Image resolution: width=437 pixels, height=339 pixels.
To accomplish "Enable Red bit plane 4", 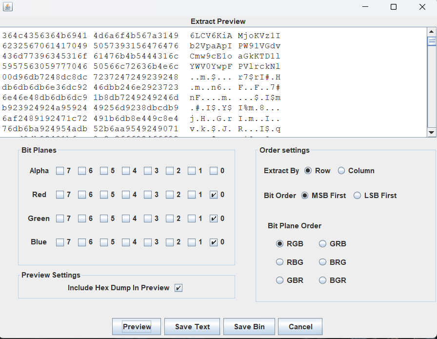I will click(x=126, y=195).
